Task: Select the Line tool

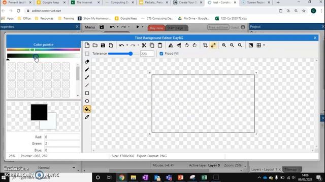Action: coord(87,85)
